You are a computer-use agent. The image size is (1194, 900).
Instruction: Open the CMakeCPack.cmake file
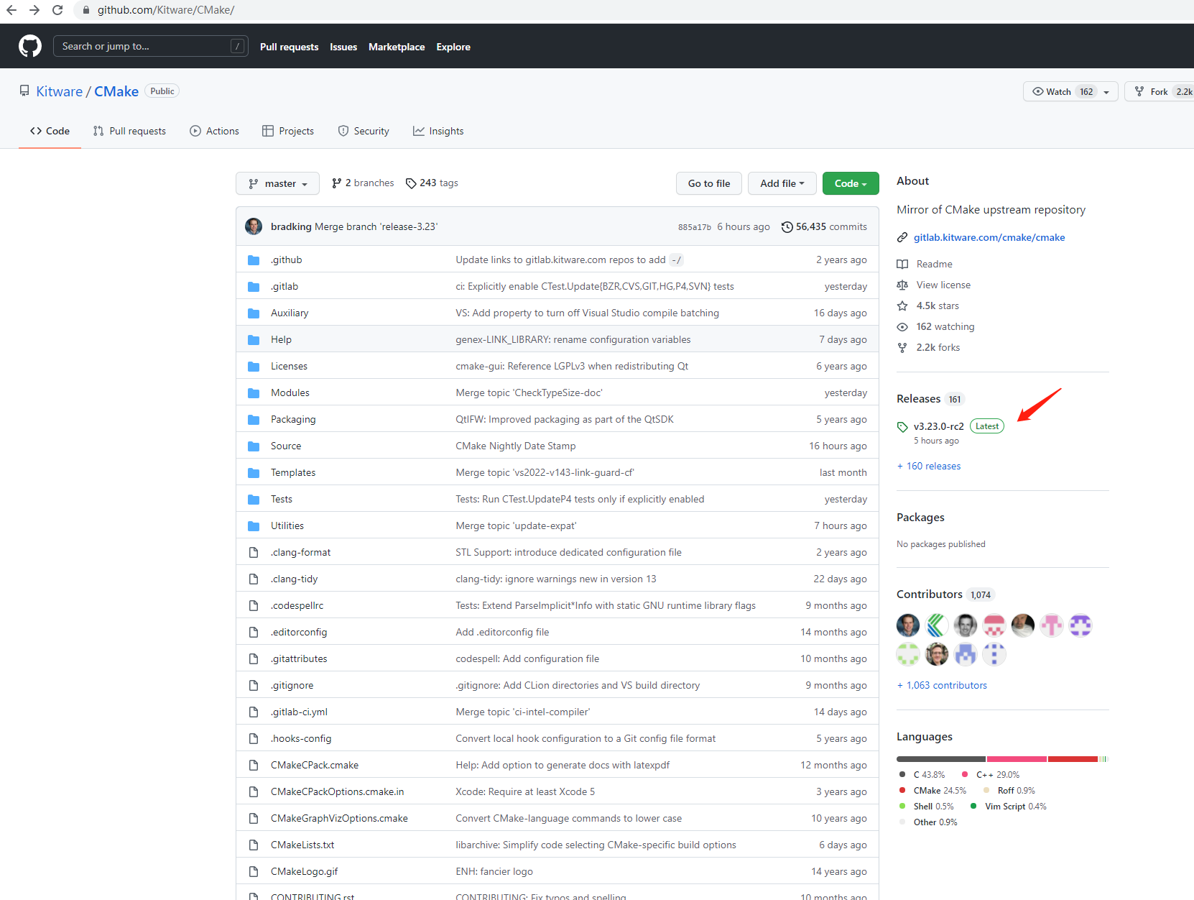(x=315, y=766)
